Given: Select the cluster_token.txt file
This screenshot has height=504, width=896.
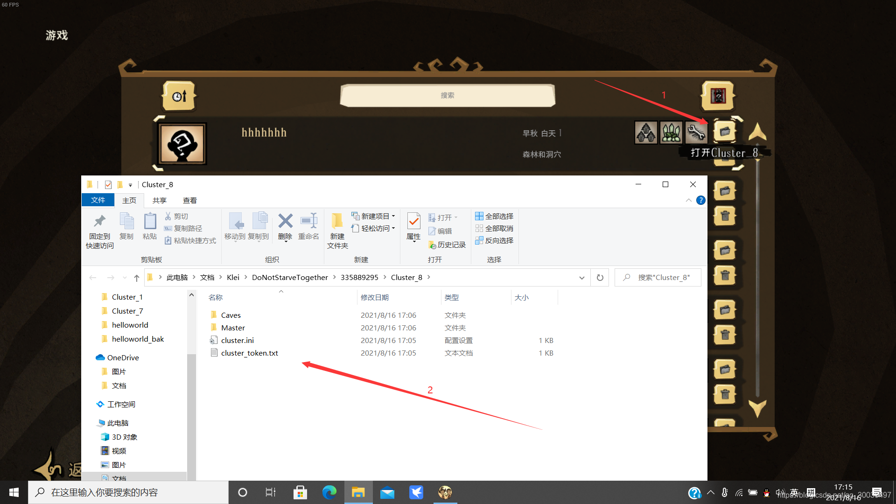Looking at the screenshot, I should tap(249, 353).
